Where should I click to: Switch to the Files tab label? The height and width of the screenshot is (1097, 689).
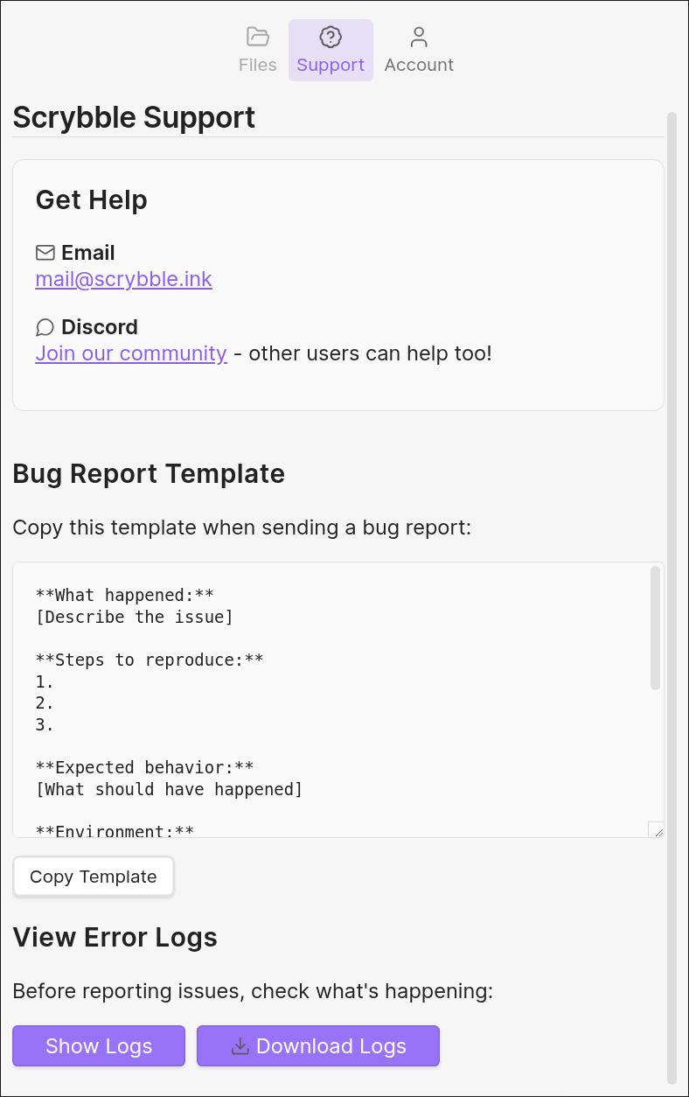[257, 65]
